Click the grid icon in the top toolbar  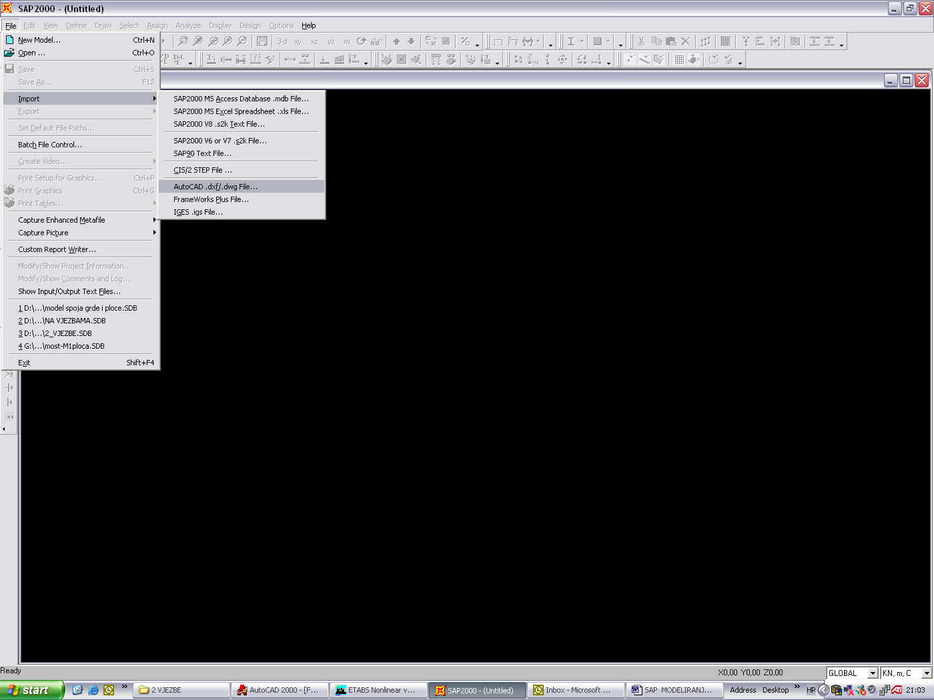(x=725, y=41)
